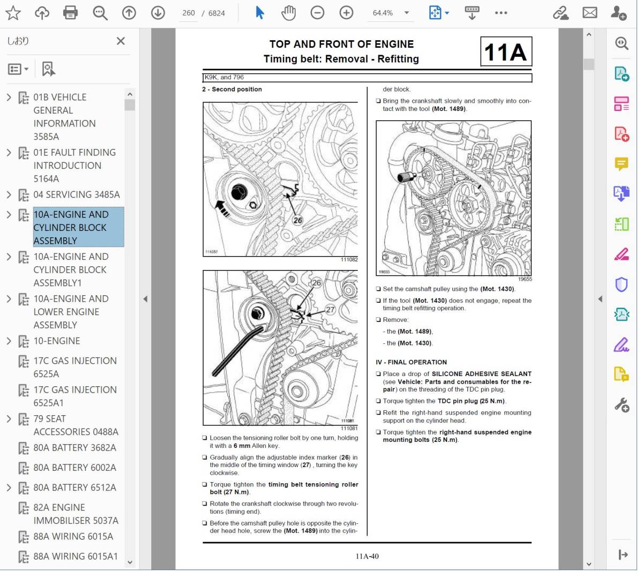Go to next page arrow

158,13
